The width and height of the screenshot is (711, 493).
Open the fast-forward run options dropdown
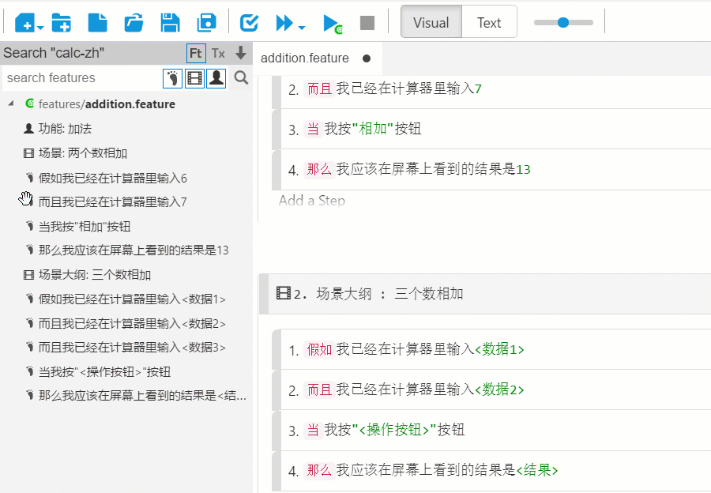[302, 28]
